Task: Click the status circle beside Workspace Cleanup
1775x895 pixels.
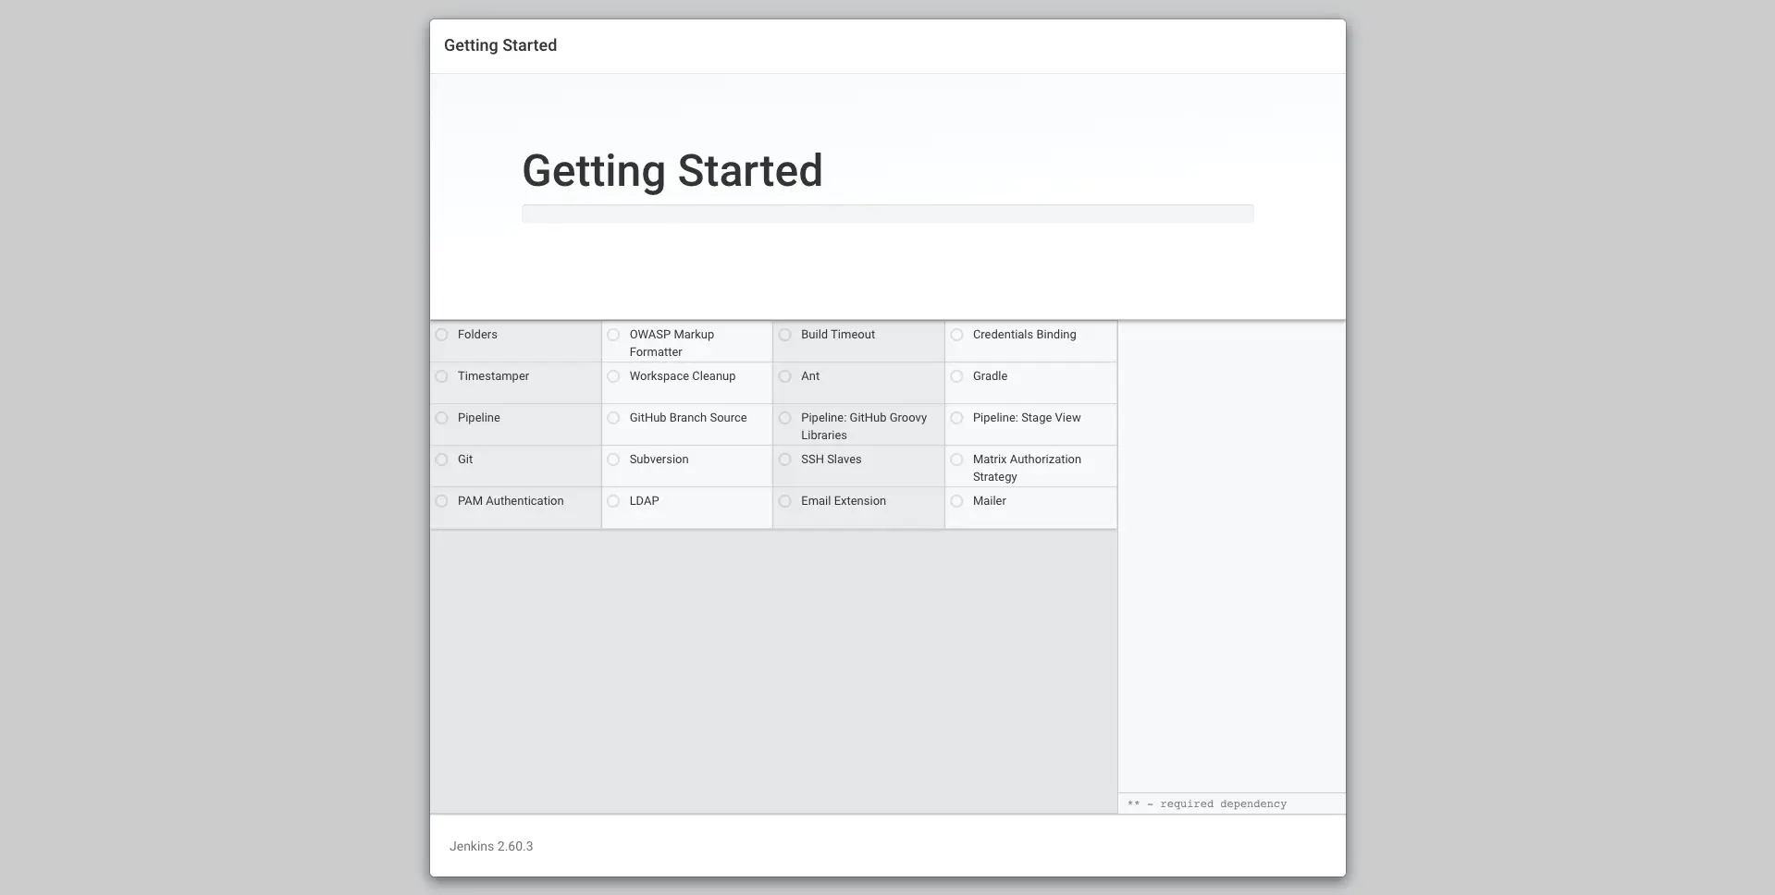Action: (x=613, y=376)
